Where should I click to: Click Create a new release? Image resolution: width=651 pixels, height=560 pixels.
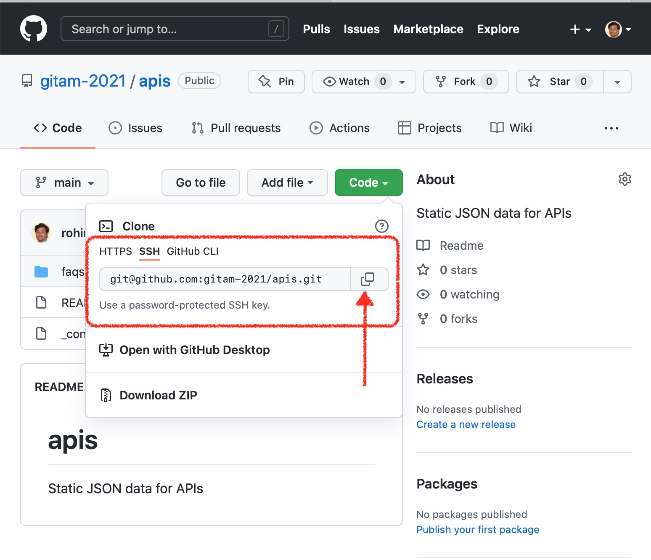[x=466, y=425]
